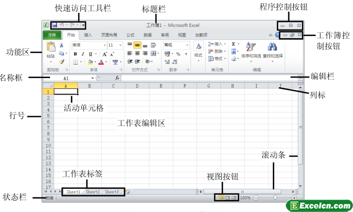Toggle Italic formatting

(83, 54)
